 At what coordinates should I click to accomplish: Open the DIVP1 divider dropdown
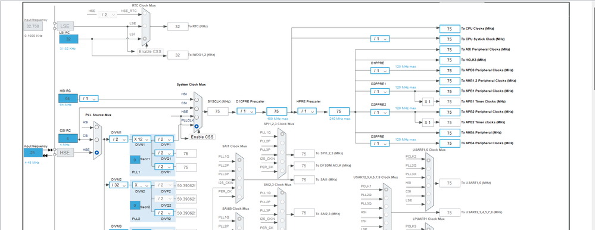(164, 139)
